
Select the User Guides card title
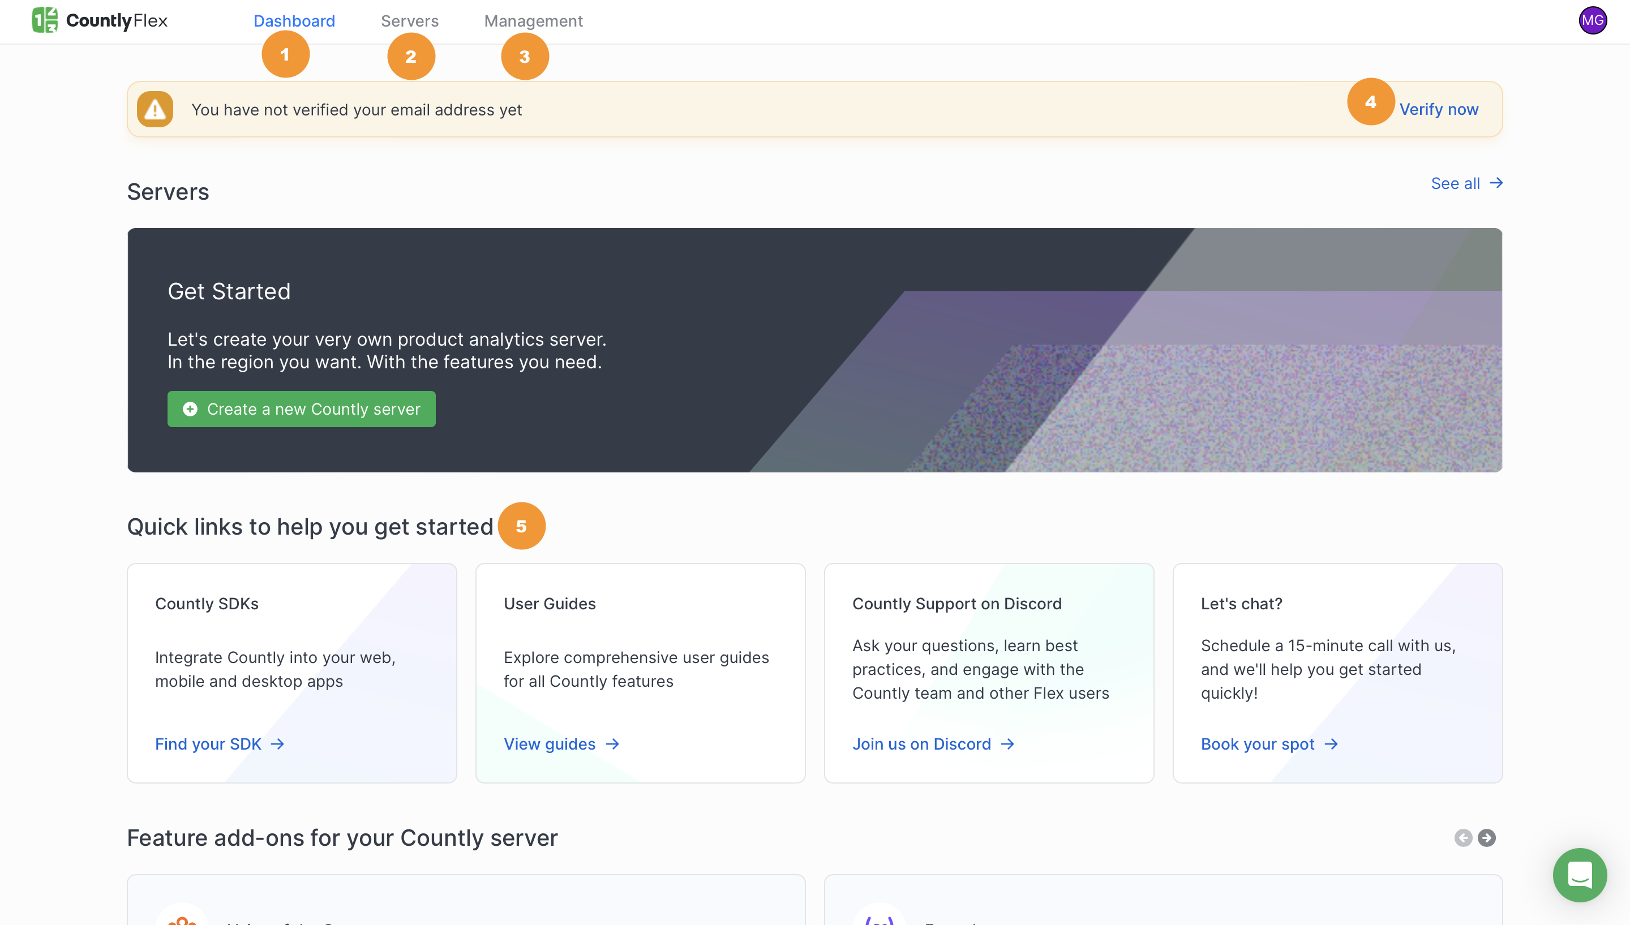(550, 604)
